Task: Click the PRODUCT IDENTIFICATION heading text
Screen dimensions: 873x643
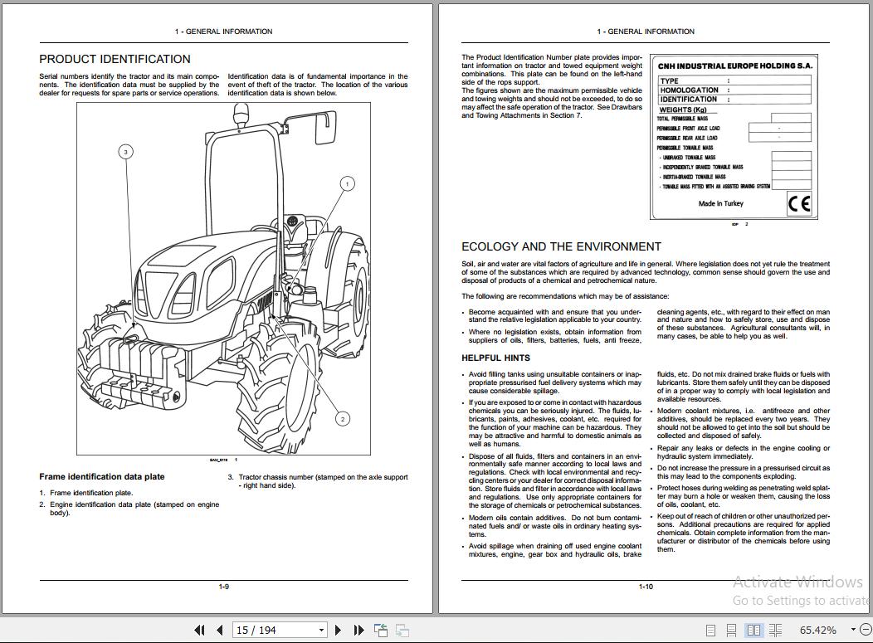Action: point(114,59)
